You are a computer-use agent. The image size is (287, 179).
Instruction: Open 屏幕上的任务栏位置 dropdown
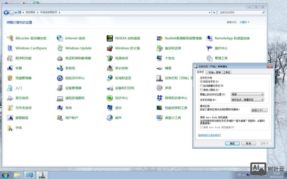[x=248, y=95]
